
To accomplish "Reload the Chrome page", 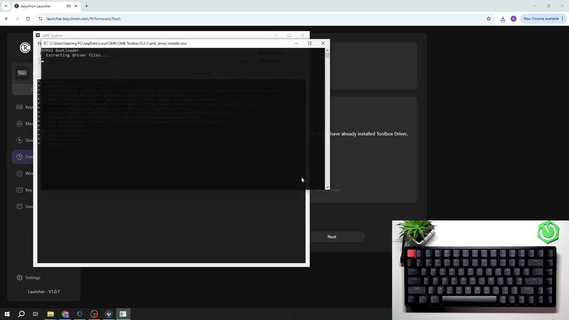I will [x=28, y=19].
